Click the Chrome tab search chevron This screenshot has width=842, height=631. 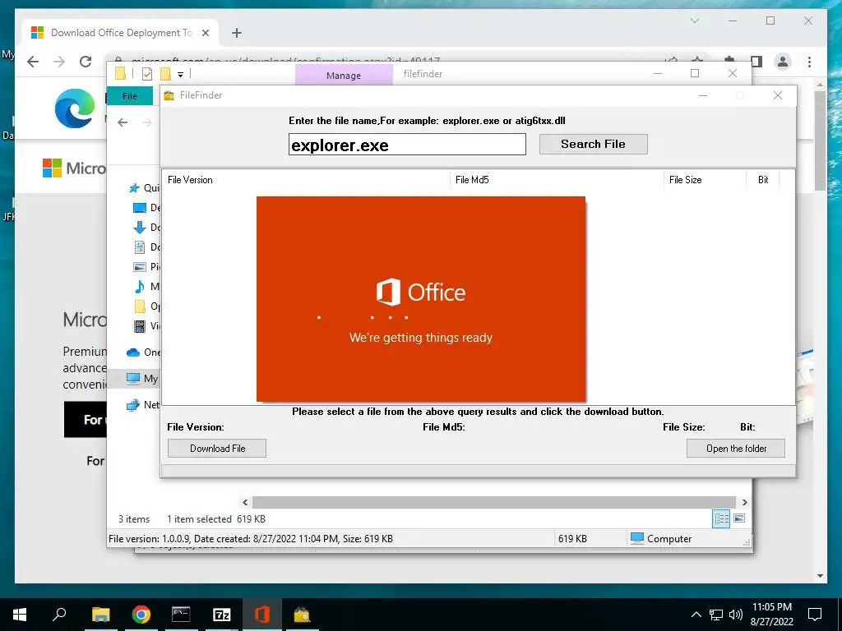(694, 21)
